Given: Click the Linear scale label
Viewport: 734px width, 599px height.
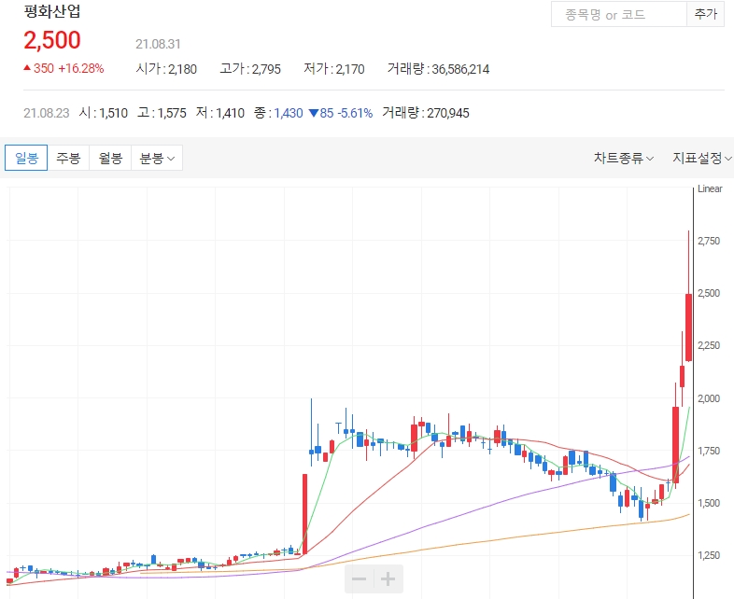Looking at the screenshot, I should [x=710, y=188].
